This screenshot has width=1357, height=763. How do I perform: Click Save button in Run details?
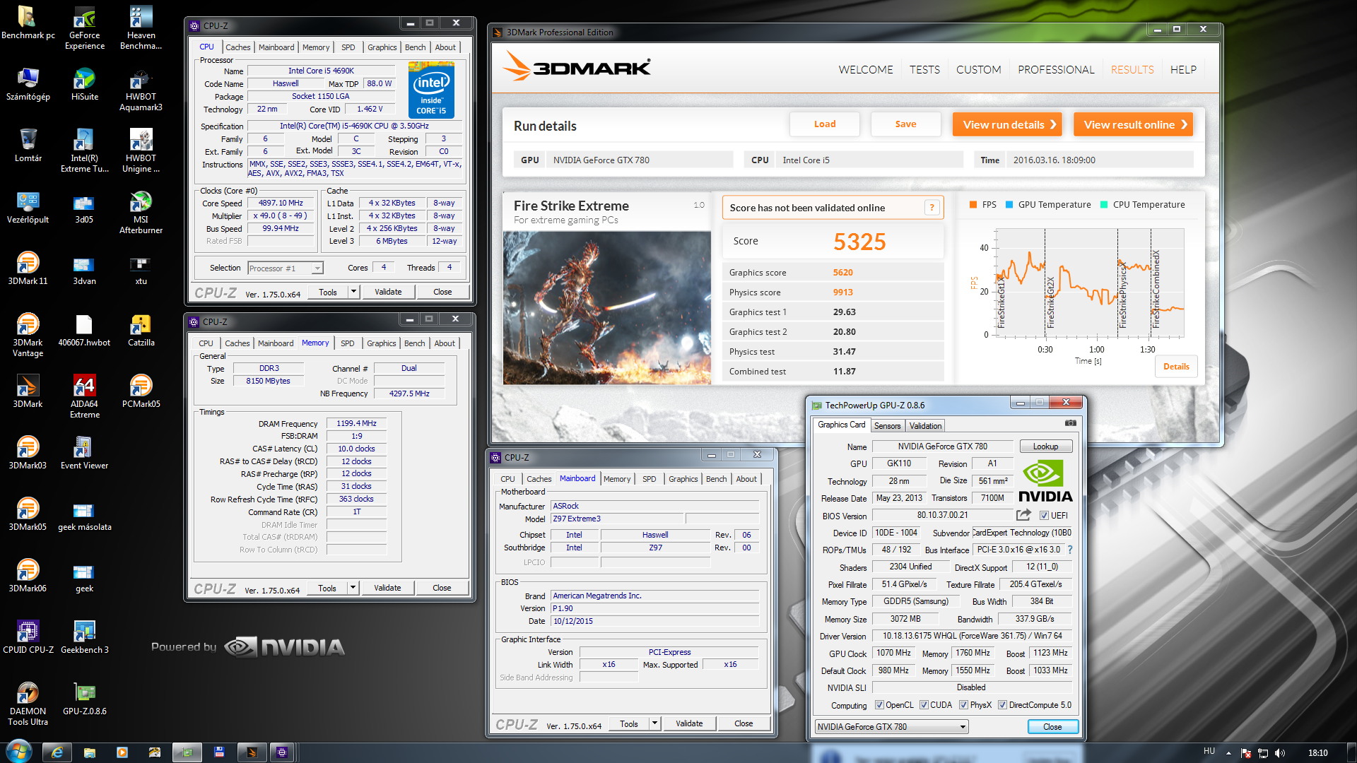point(905,124)
